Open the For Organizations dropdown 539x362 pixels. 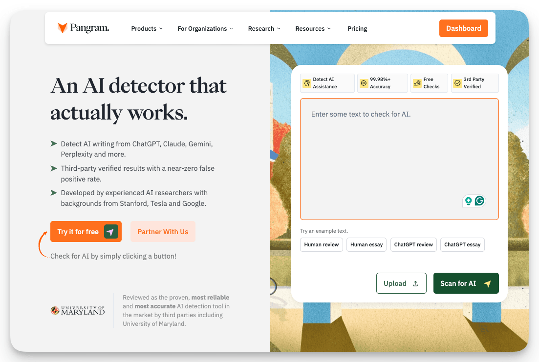(x=205, y=28)
